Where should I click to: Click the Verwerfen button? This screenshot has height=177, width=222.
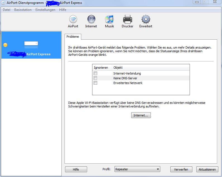(x=181, y=169)
